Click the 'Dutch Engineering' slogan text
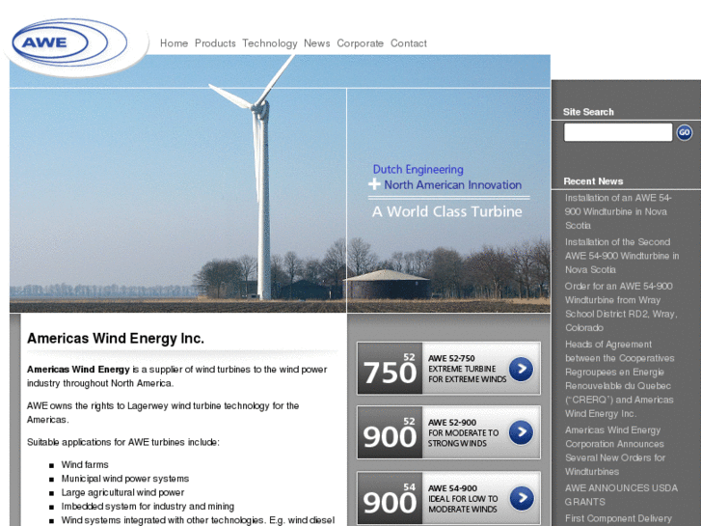This screenshot has width=701, height=526. [418, 169]
